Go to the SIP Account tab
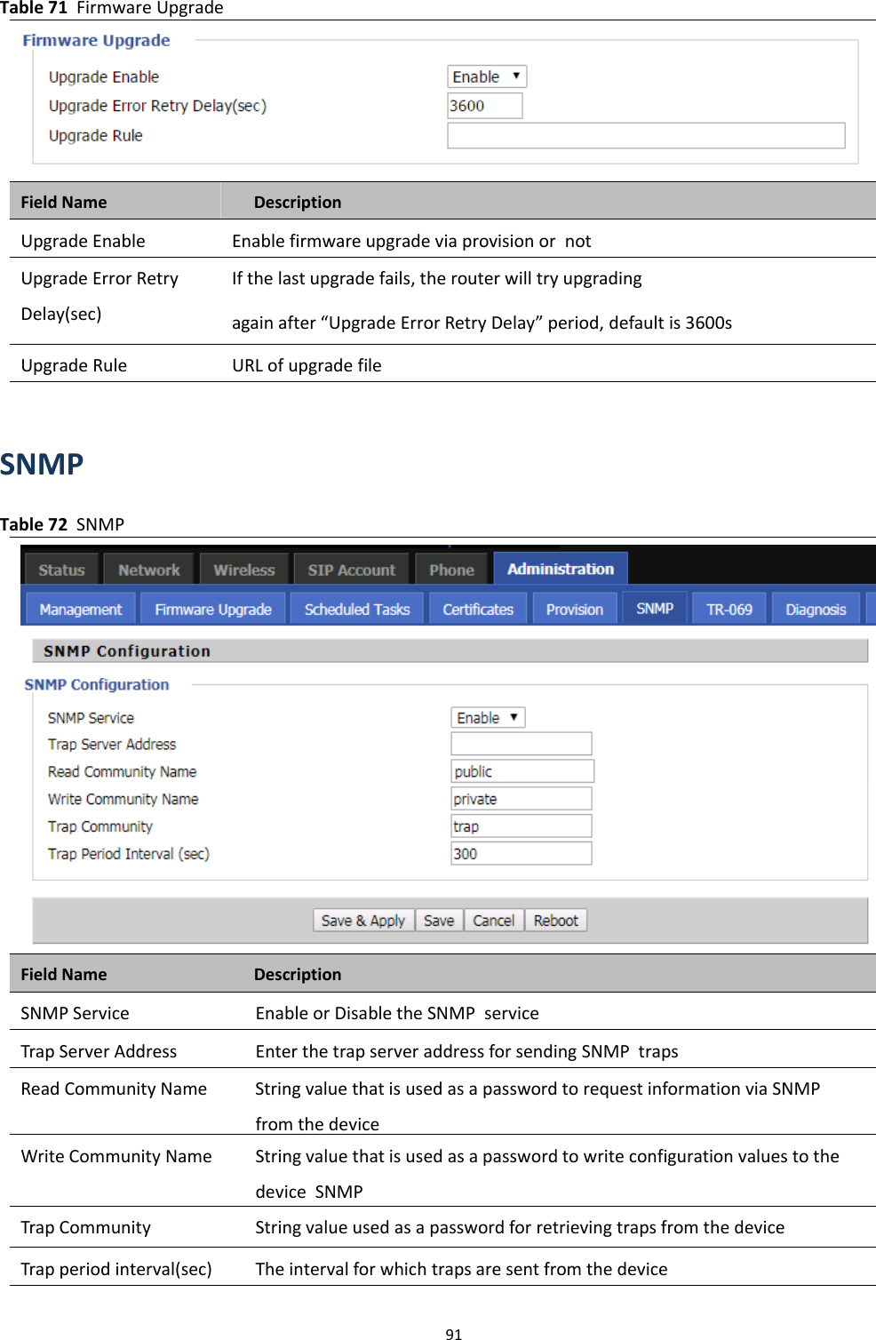Screen dimensions: 876x1340 tap(351, 570)
